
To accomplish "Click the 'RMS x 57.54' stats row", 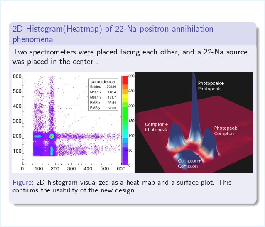I will click(103, 103).
